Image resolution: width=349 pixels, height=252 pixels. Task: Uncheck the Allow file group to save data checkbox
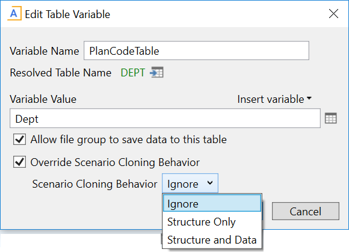coord(19,140)
